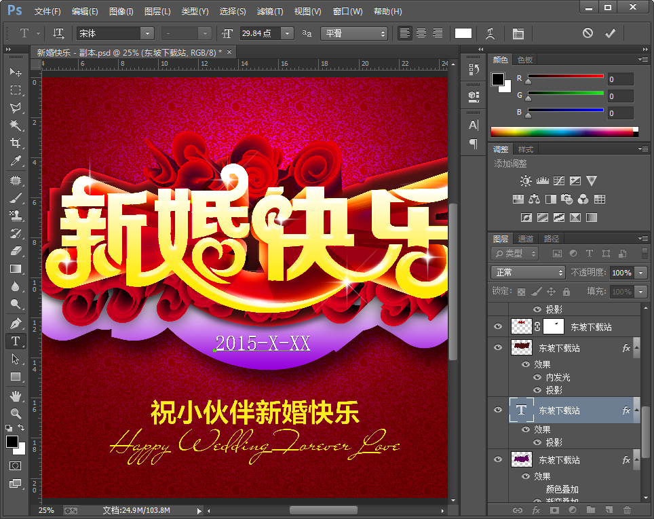654x519 pixels.
Task: Toggle lock position icon
Action: coord(551,292)
